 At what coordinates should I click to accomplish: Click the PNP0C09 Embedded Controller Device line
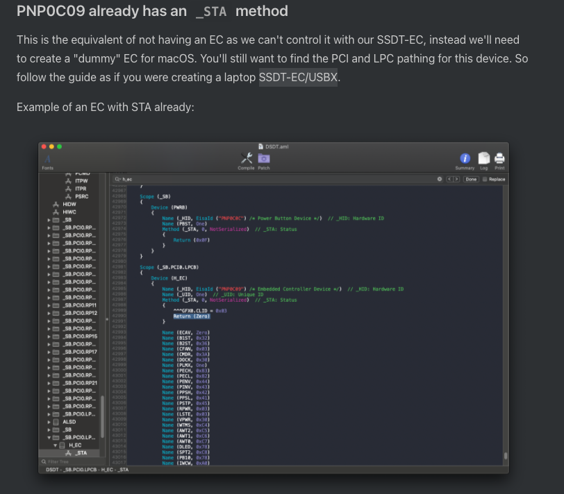(283, 289)
